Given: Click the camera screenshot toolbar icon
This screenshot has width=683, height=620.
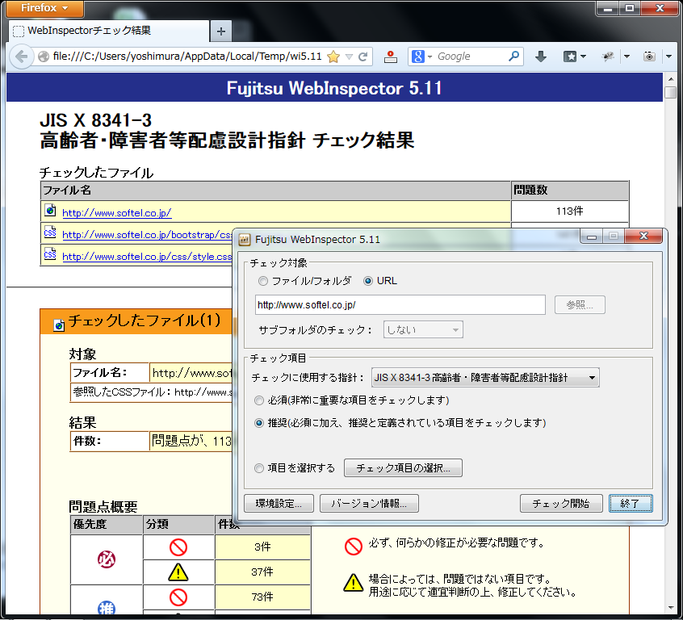Looking at the screenshot, I should tap(649, 57).
